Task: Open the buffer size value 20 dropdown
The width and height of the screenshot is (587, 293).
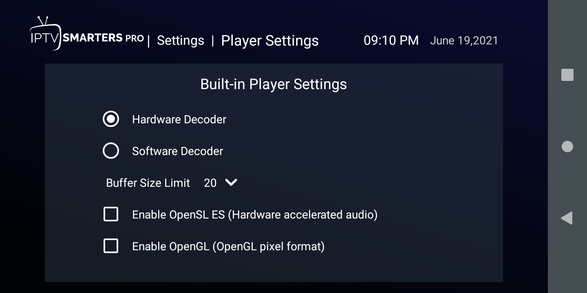Action: [x=210, y=183]
